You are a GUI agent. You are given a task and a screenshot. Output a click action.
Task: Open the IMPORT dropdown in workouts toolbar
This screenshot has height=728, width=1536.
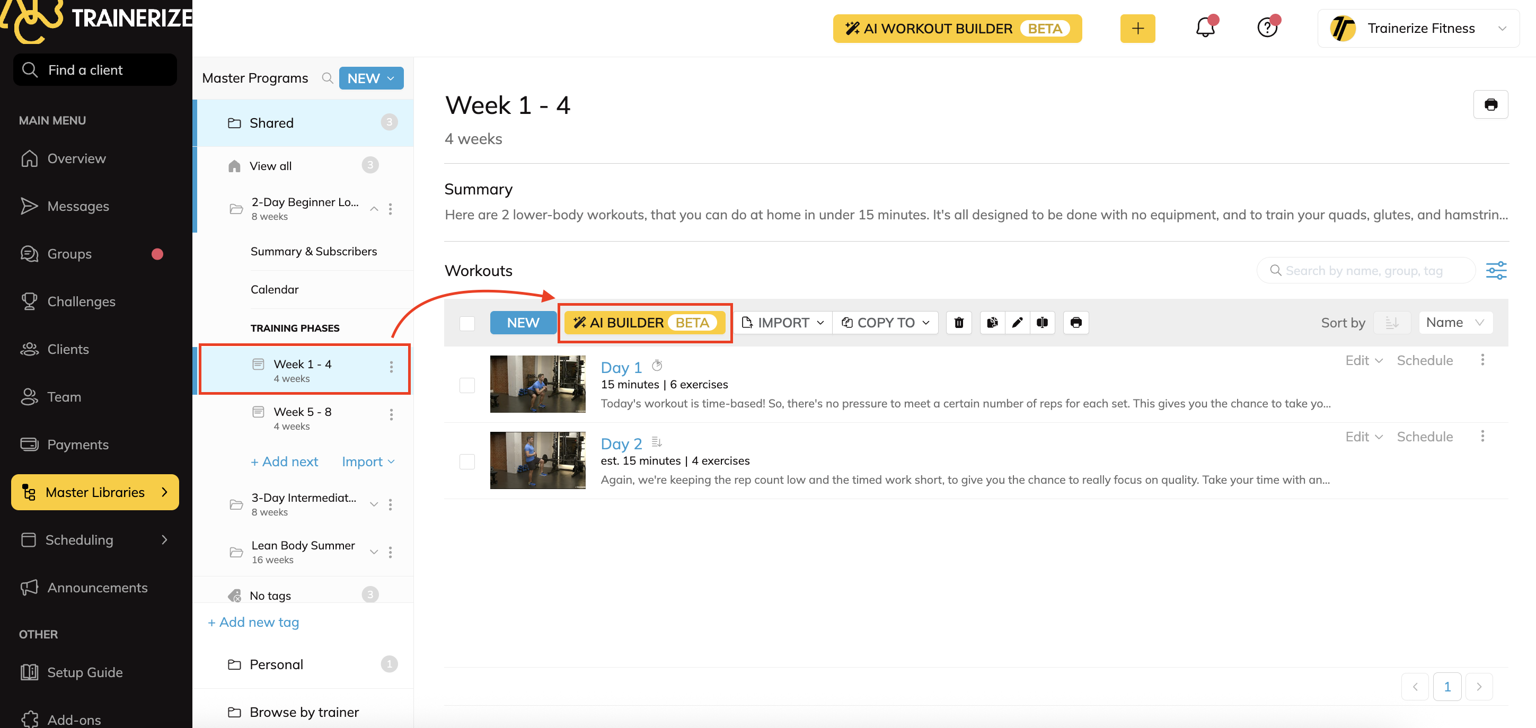(782, 323)
